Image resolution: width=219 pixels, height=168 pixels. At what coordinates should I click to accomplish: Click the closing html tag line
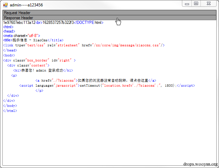tap(10, 111)
